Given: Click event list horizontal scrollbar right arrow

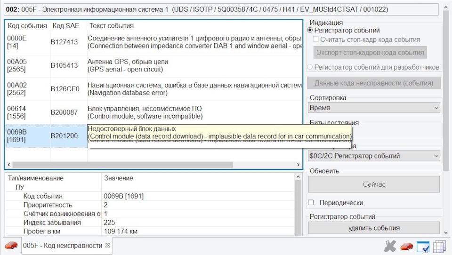Looking at the screenshot, I should pos(299,165).
